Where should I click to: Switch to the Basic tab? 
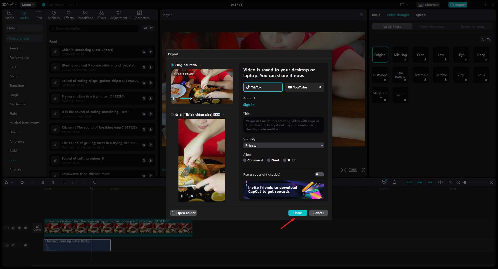coord(376,15)
